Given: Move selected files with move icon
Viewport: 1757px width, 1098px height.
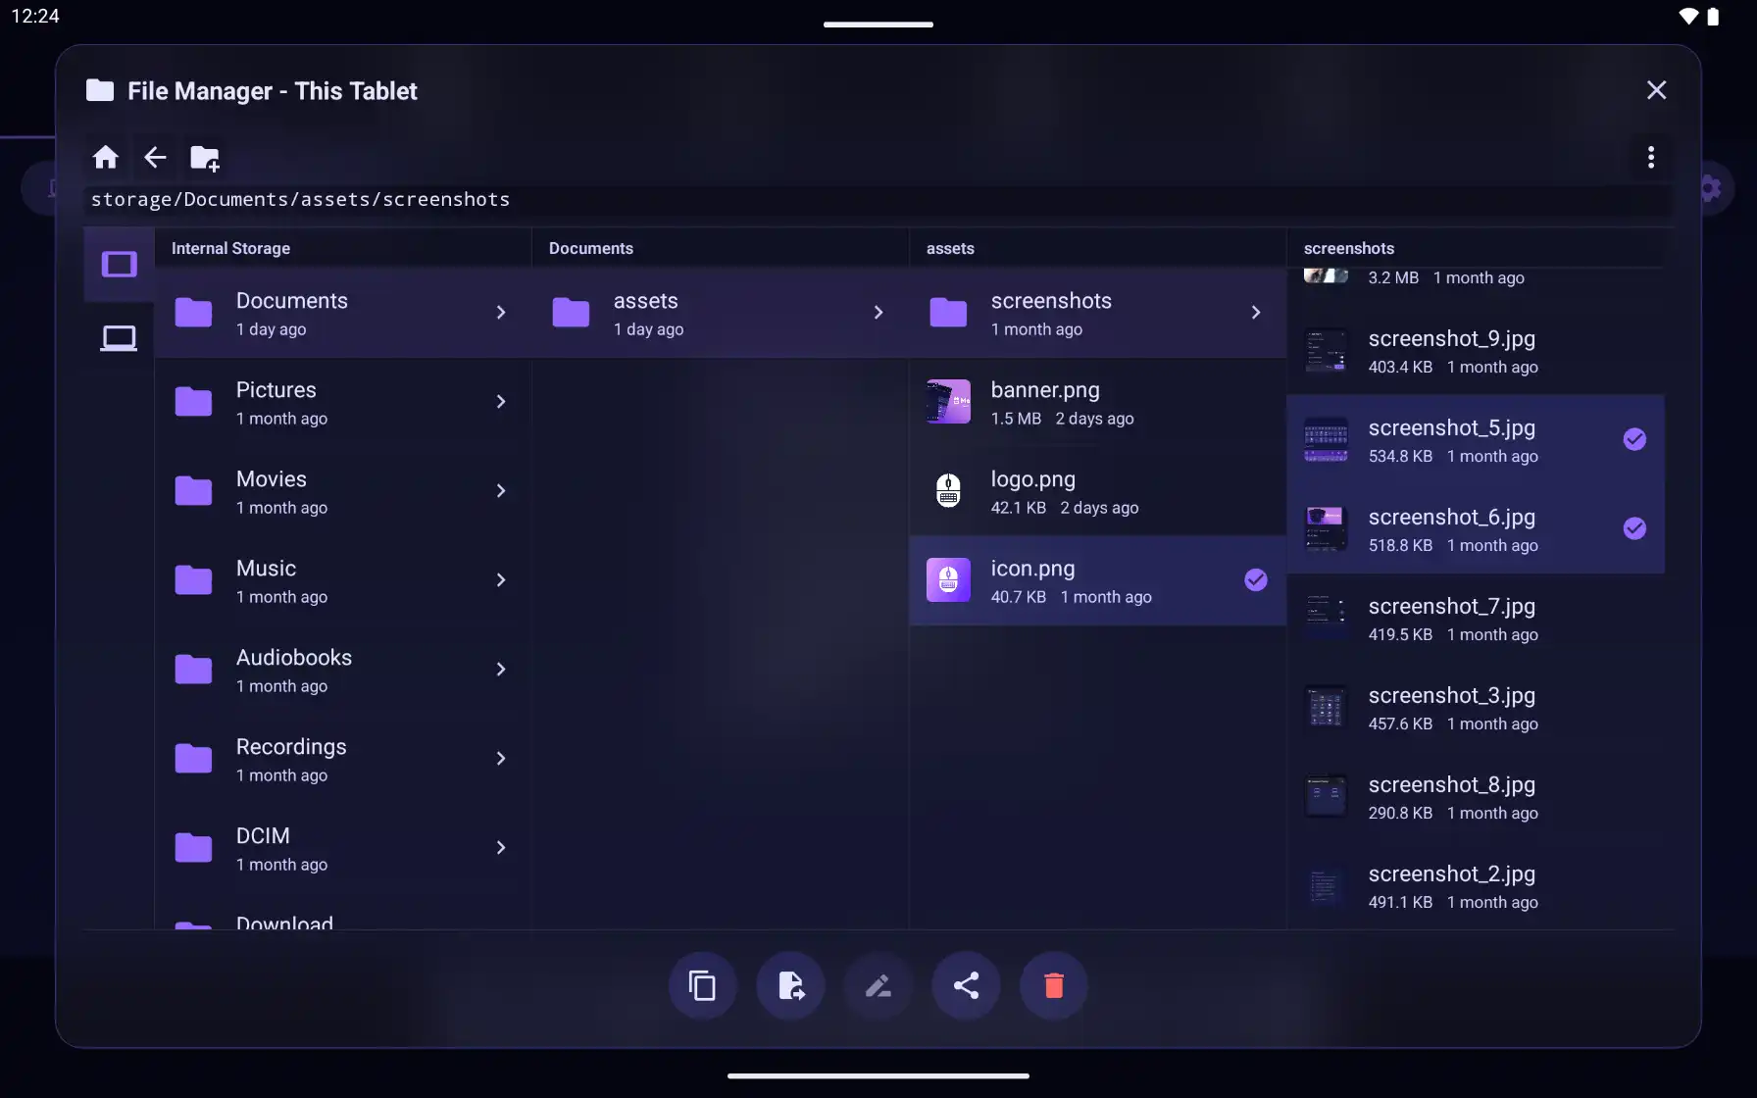Looking at the screenshot, I should [x=790, y=985].
